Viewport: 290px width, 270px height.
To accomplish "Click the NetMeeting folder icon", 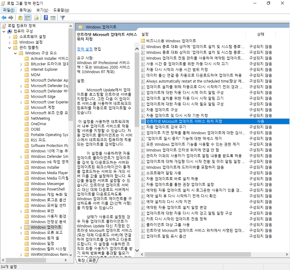I will click(27, 119).
